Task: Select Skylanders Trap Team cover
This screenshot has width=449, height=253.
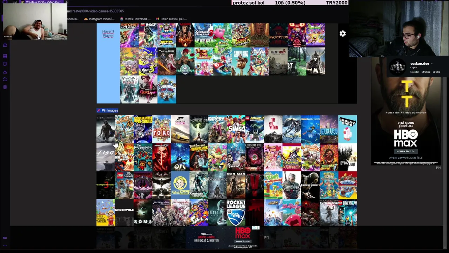Action: point(167,89)
